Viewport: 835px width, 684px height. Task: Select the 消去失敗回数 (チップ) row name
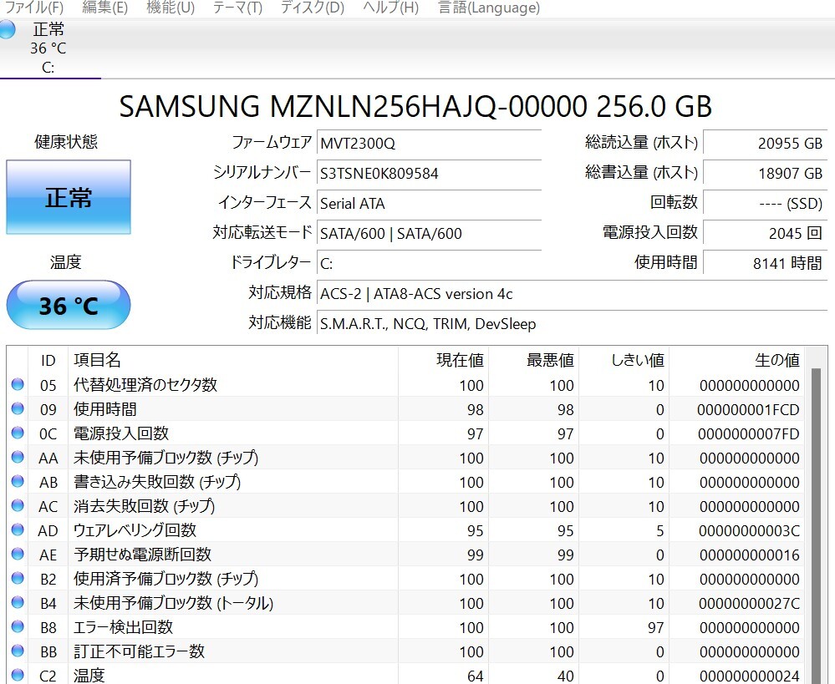tap(145, 505)
